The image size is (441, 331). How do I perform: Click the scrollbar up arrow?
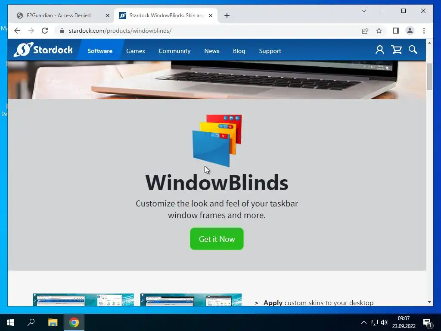pos(429,43)
